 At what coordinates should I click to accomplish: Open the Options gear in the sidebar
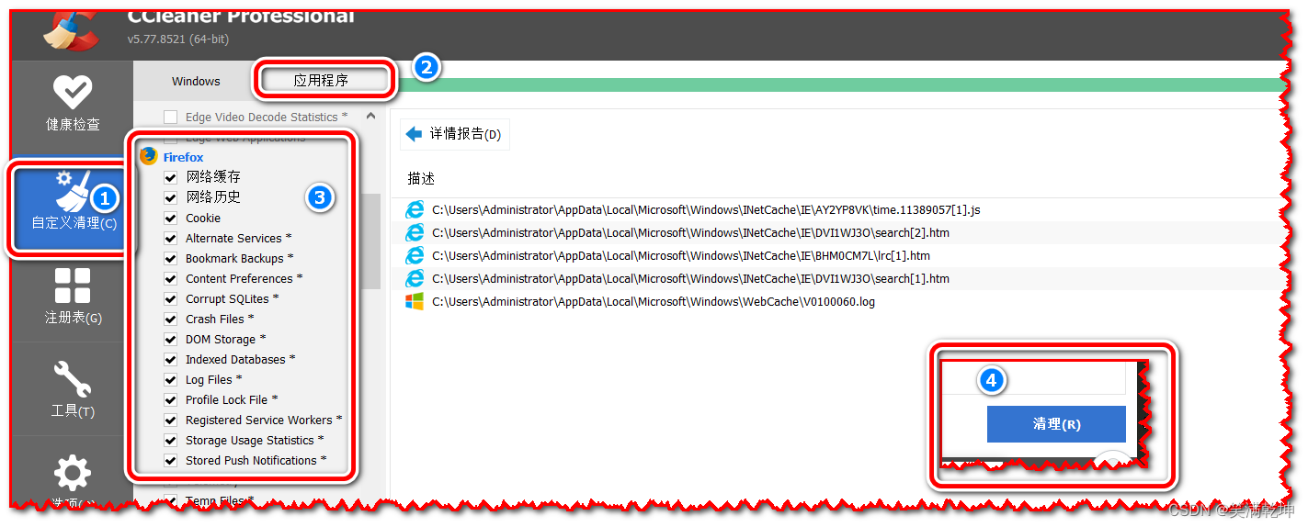point(73,473)
